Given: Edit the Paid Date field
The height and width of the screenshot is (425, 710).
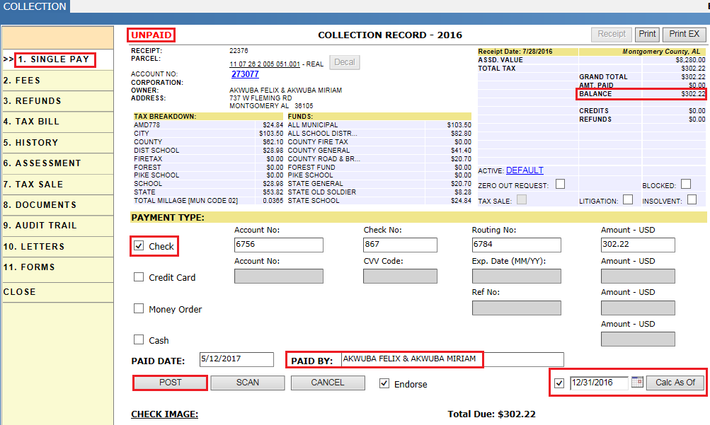Looking at the screenshot, I should point(236,359).
